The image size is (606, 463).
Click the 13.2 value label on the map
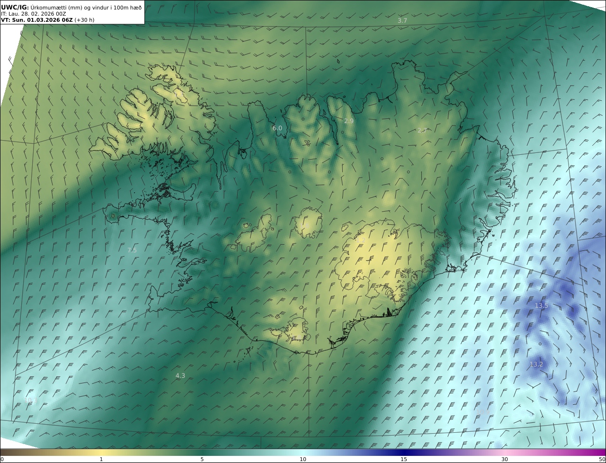(536, 365)
